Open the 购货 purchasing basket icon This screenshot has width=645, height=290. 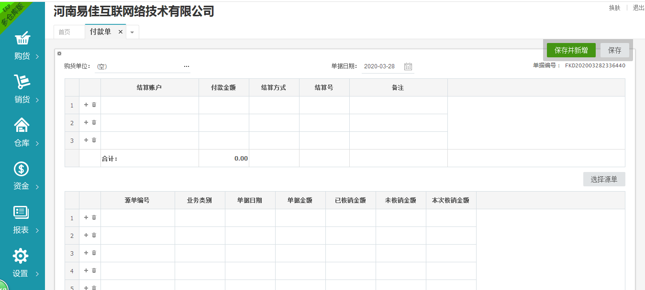[22, 39]
